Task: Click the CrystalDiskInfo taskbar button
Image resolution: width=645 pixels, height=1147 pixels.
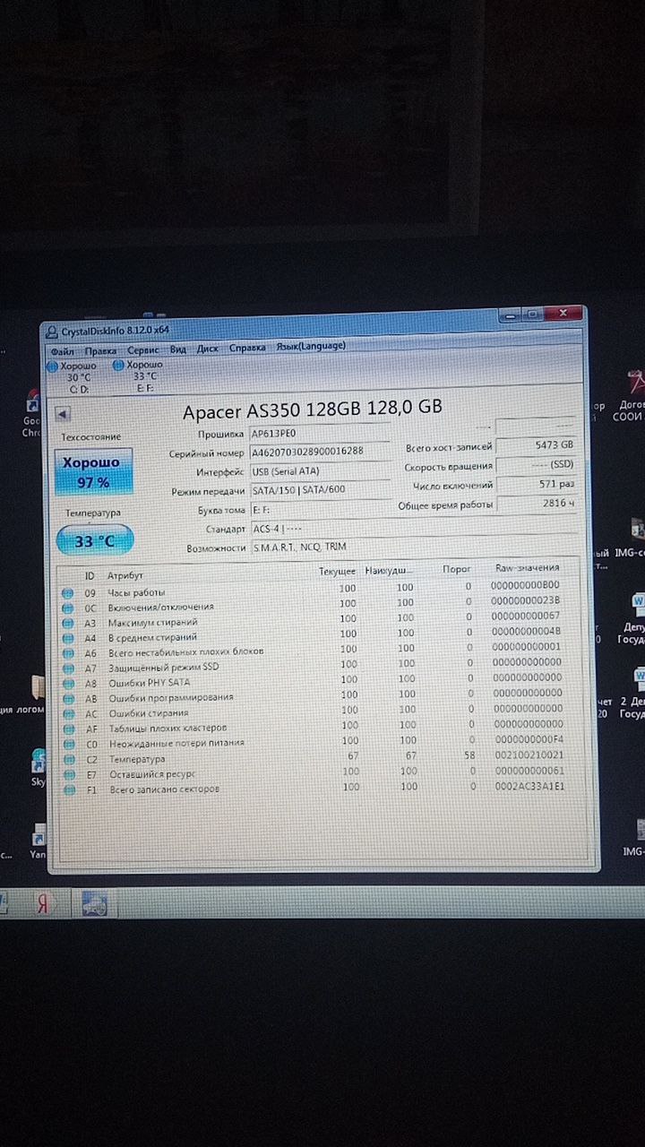Action: click(95, 904)
